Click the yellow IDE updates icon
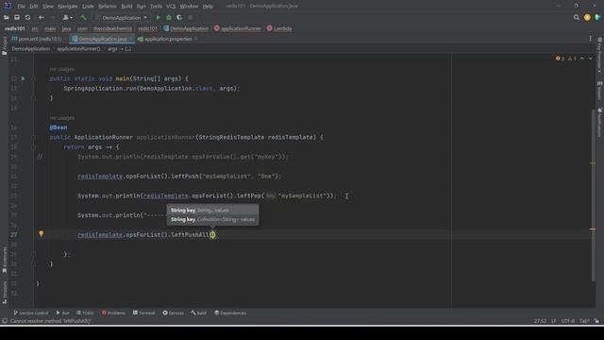 point(587,17)
